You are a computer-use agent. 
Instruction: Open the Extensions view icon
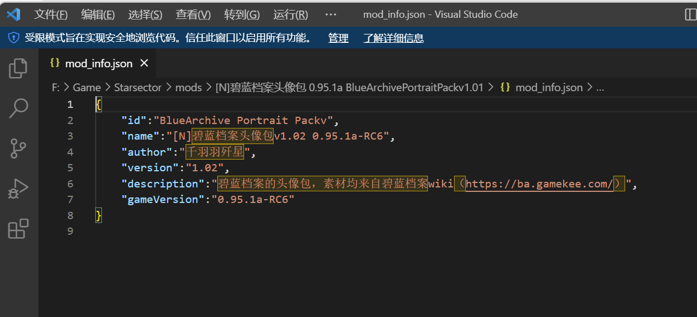pos(18,229)
